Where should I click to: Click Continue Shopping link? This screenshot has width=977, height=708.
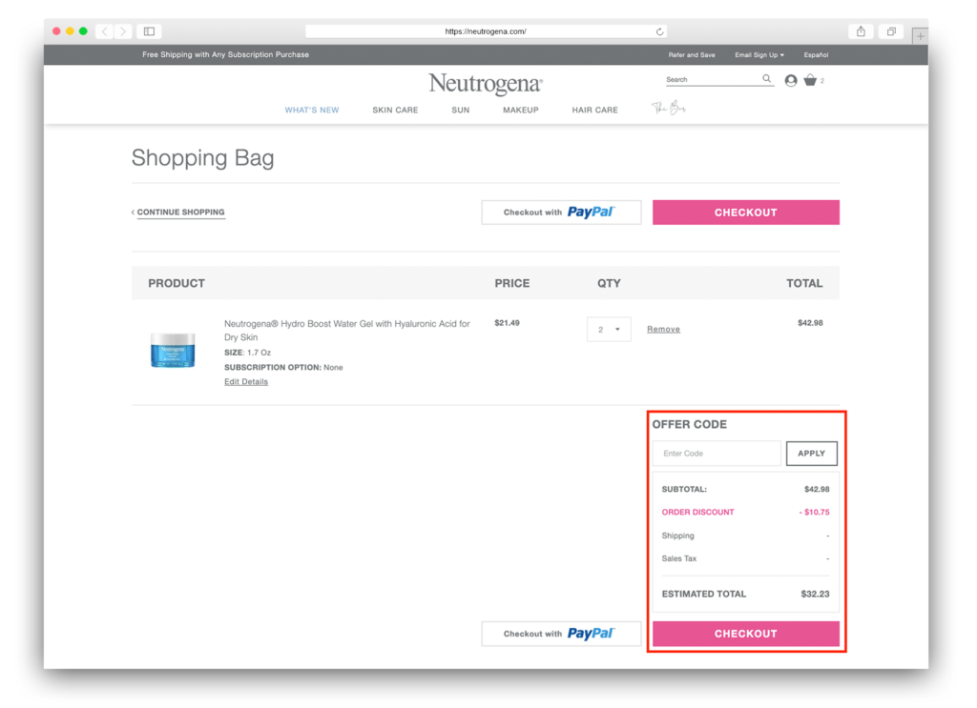tap(180, 212)
